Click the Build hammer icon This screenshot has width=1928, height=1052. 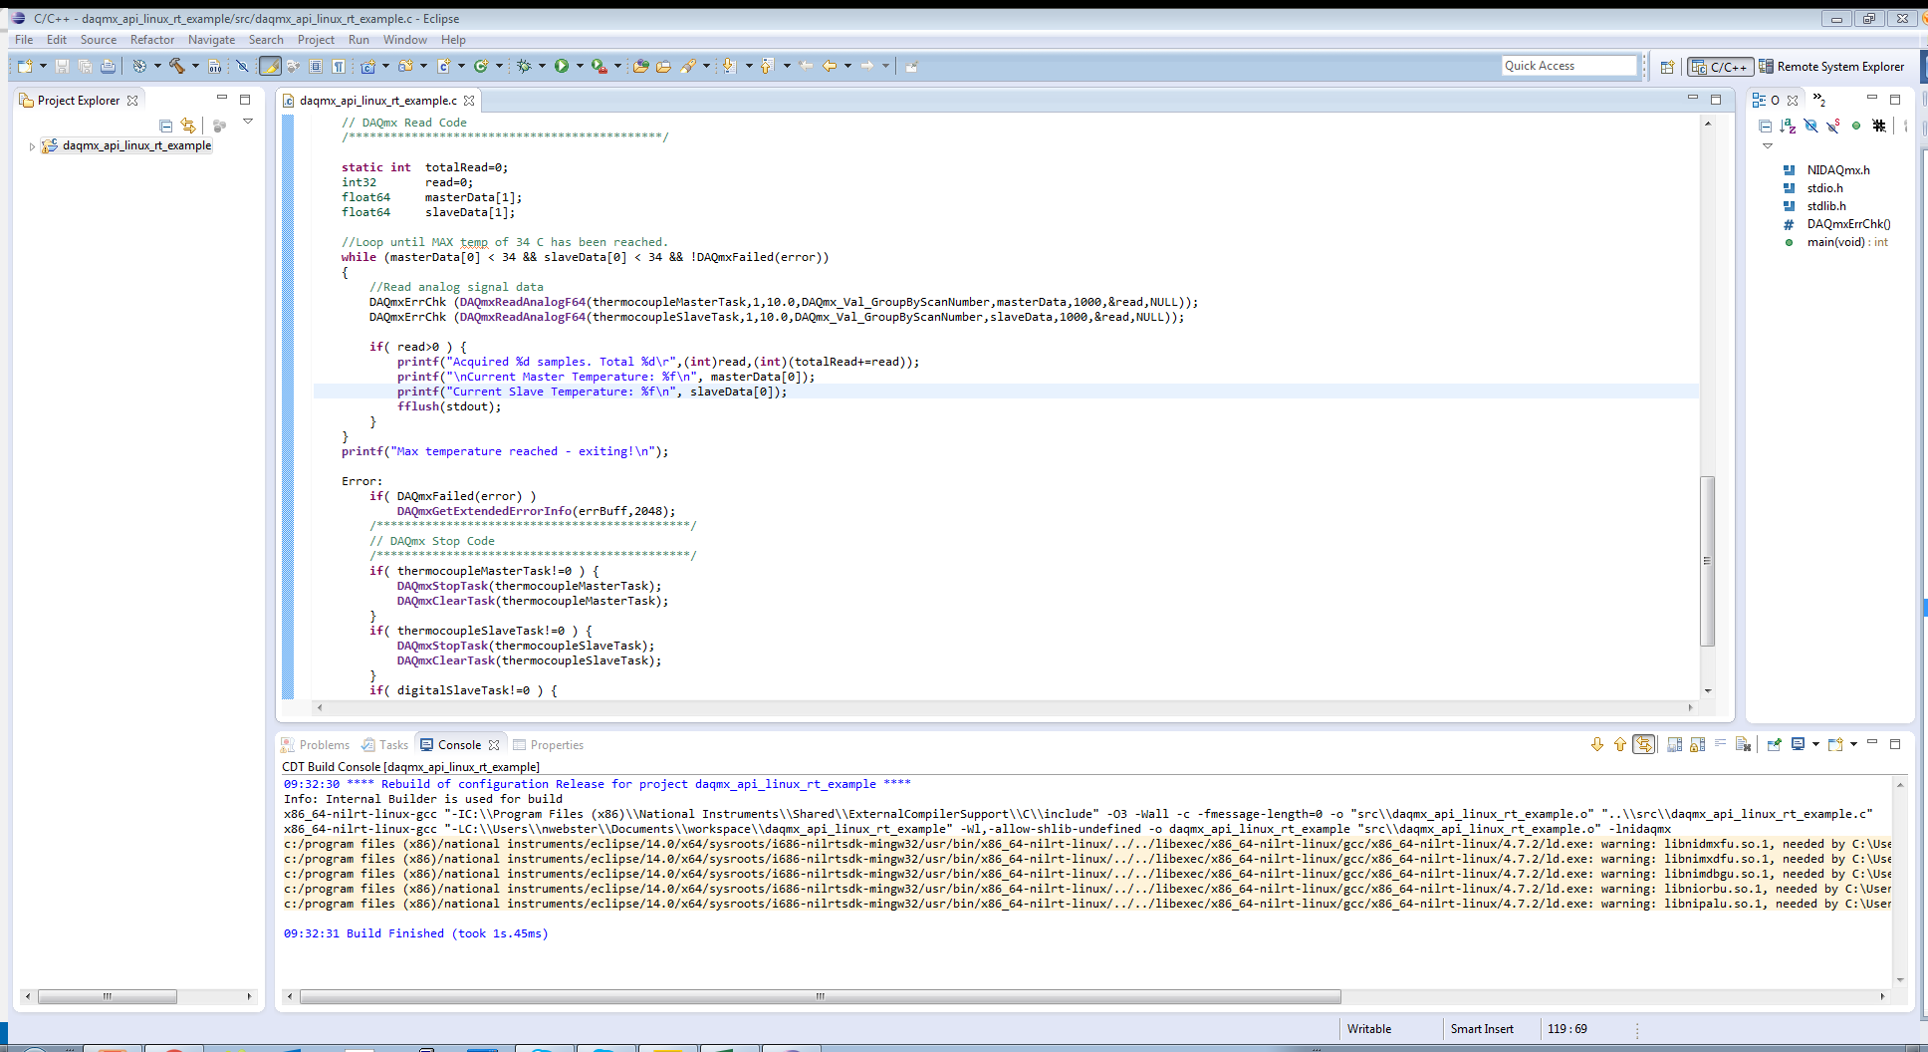pyautogui.click(x=176, y=66)
